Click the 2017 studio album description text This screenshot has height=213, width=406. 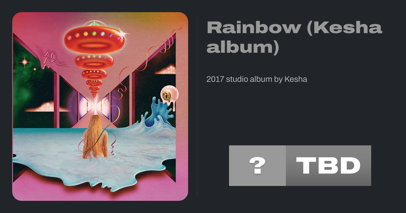[257, 79]
